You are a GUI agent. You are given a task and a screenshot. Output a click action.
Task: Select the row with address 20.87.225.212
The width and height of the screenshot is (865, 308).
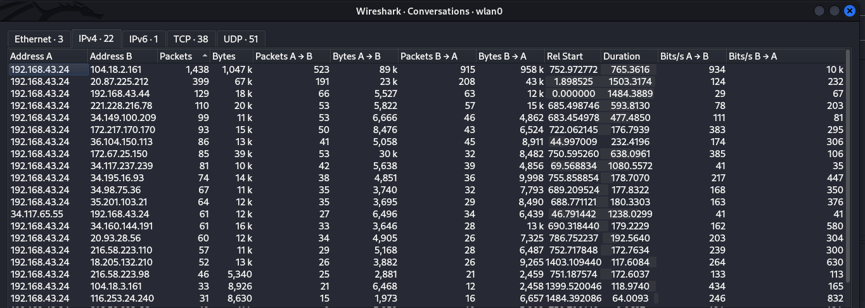(x=427, y=81)
